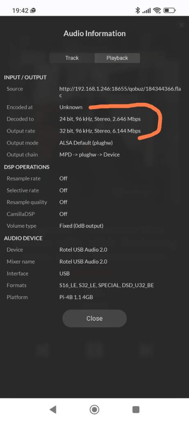Tap the notification icon beside the clock
The image size is (189, 421).
click(x=33, y=10)
